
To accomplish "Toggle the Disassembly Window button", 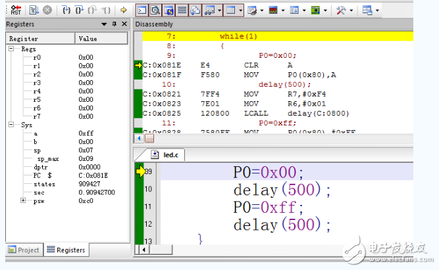I will (155, 11).
